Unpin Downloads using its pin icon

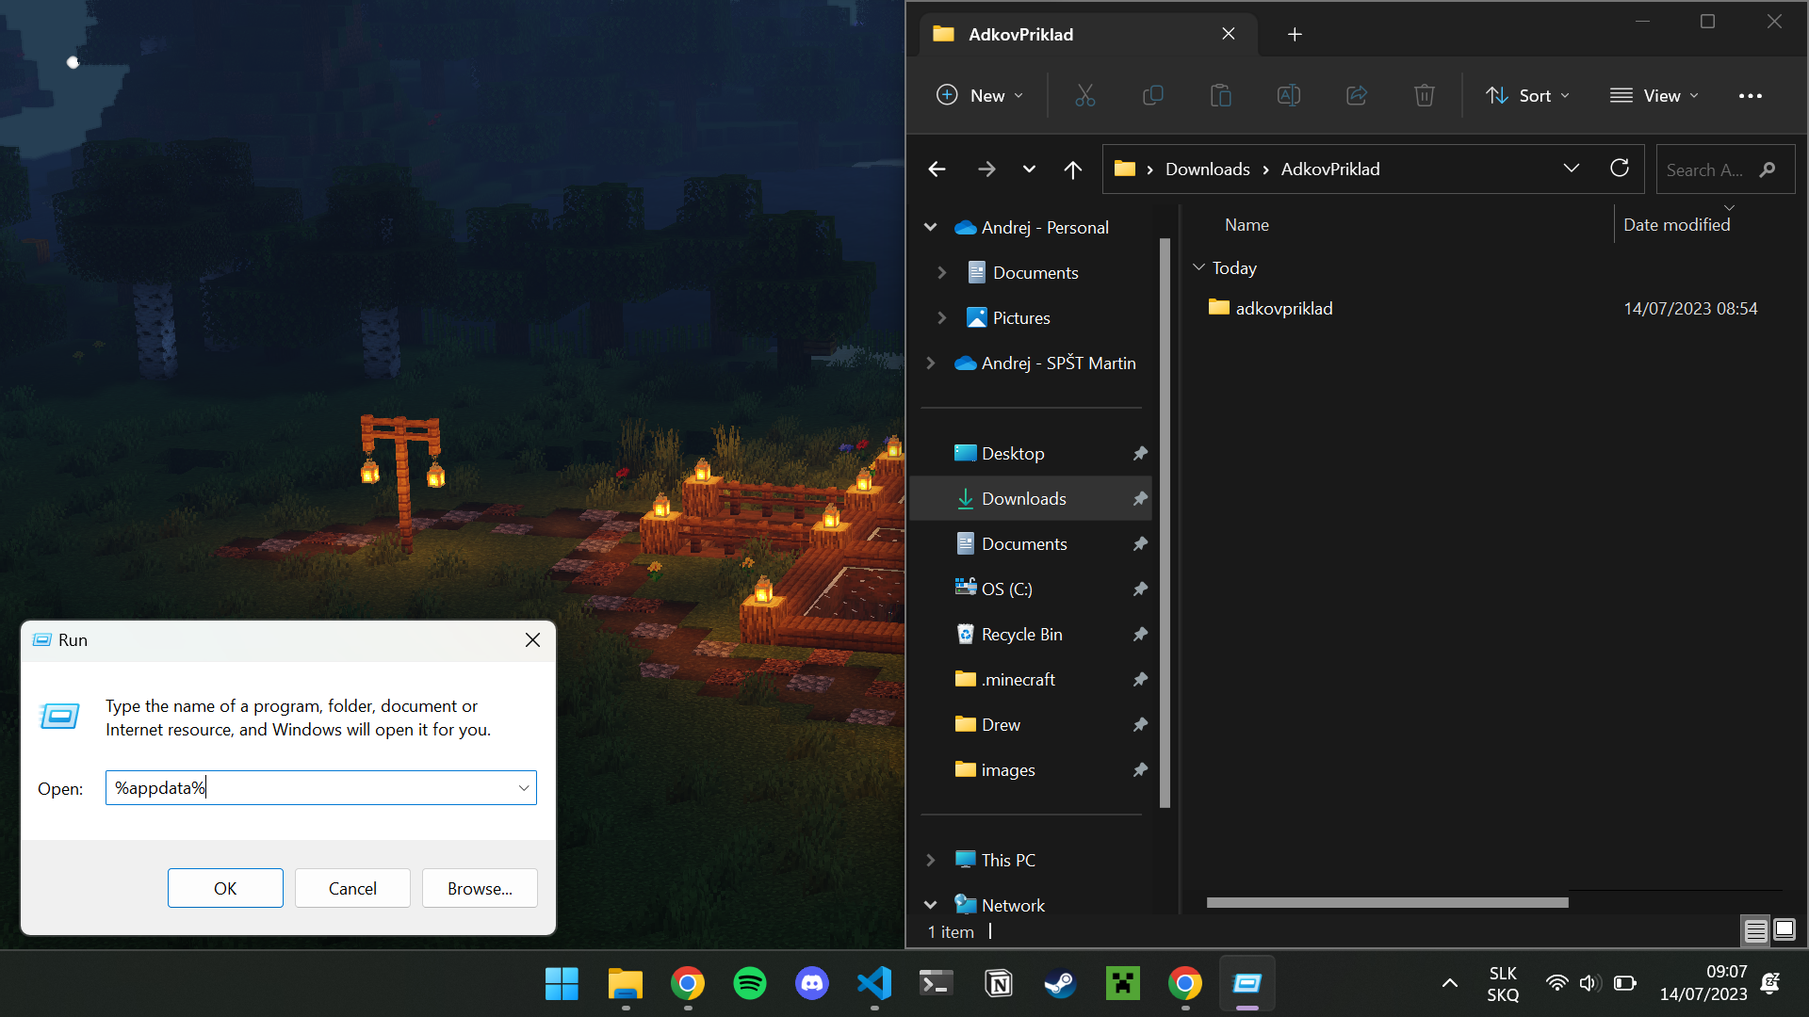(1140, 498)
